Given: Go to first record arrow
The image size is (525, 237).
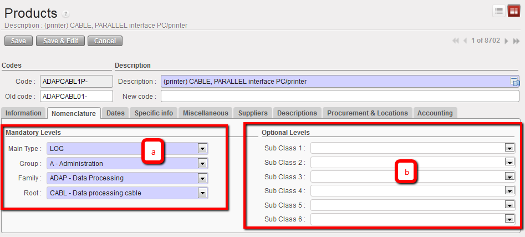Looking at the screenshot, I should (x=455, y=41).
